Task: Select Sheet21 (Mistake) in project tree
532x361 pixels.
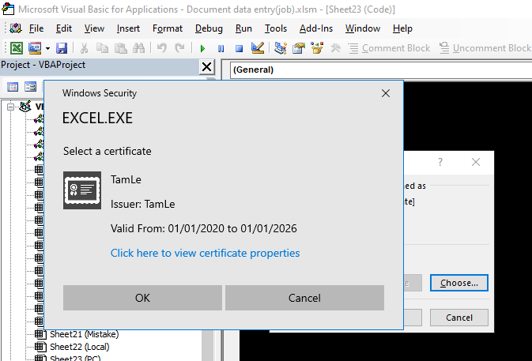Action: click(84, 334)
